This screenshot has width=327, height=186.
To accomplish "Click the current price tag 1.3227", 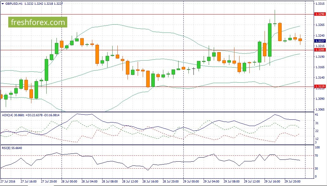I will coord(320,41).
